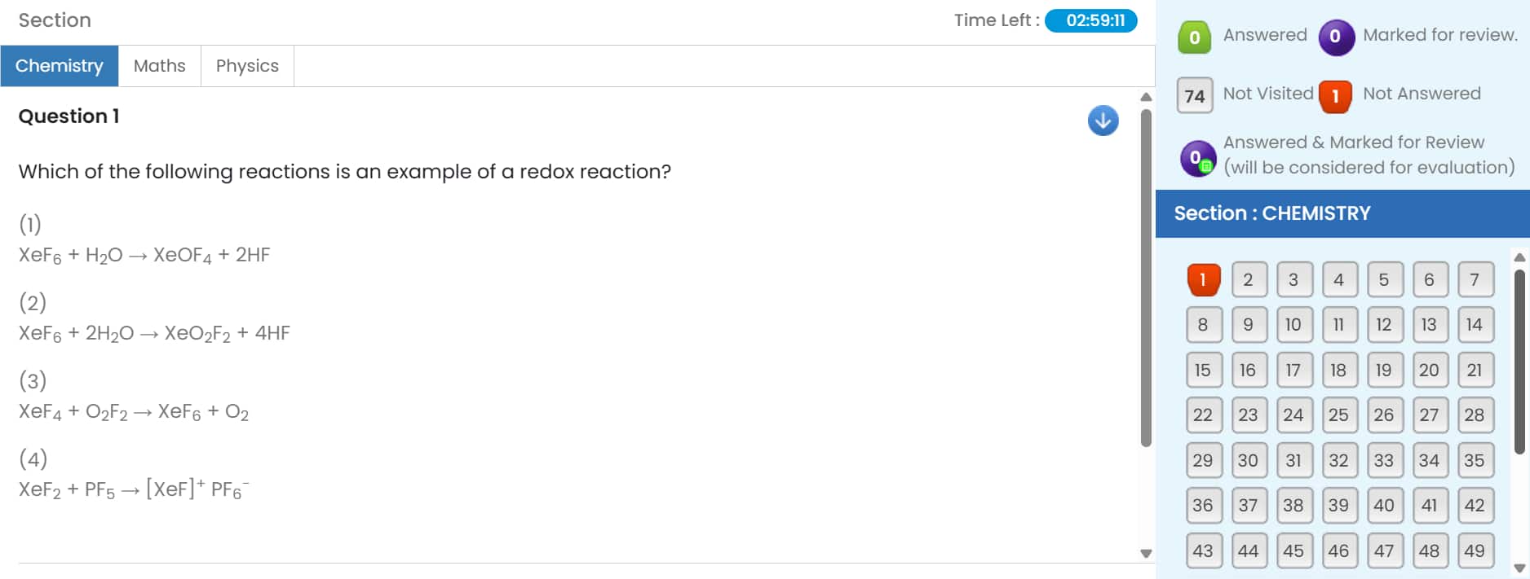Click the red Not Answered count badge
Image resolution: width=1530 pixels, height=579 pixels.
(1335, 95)
